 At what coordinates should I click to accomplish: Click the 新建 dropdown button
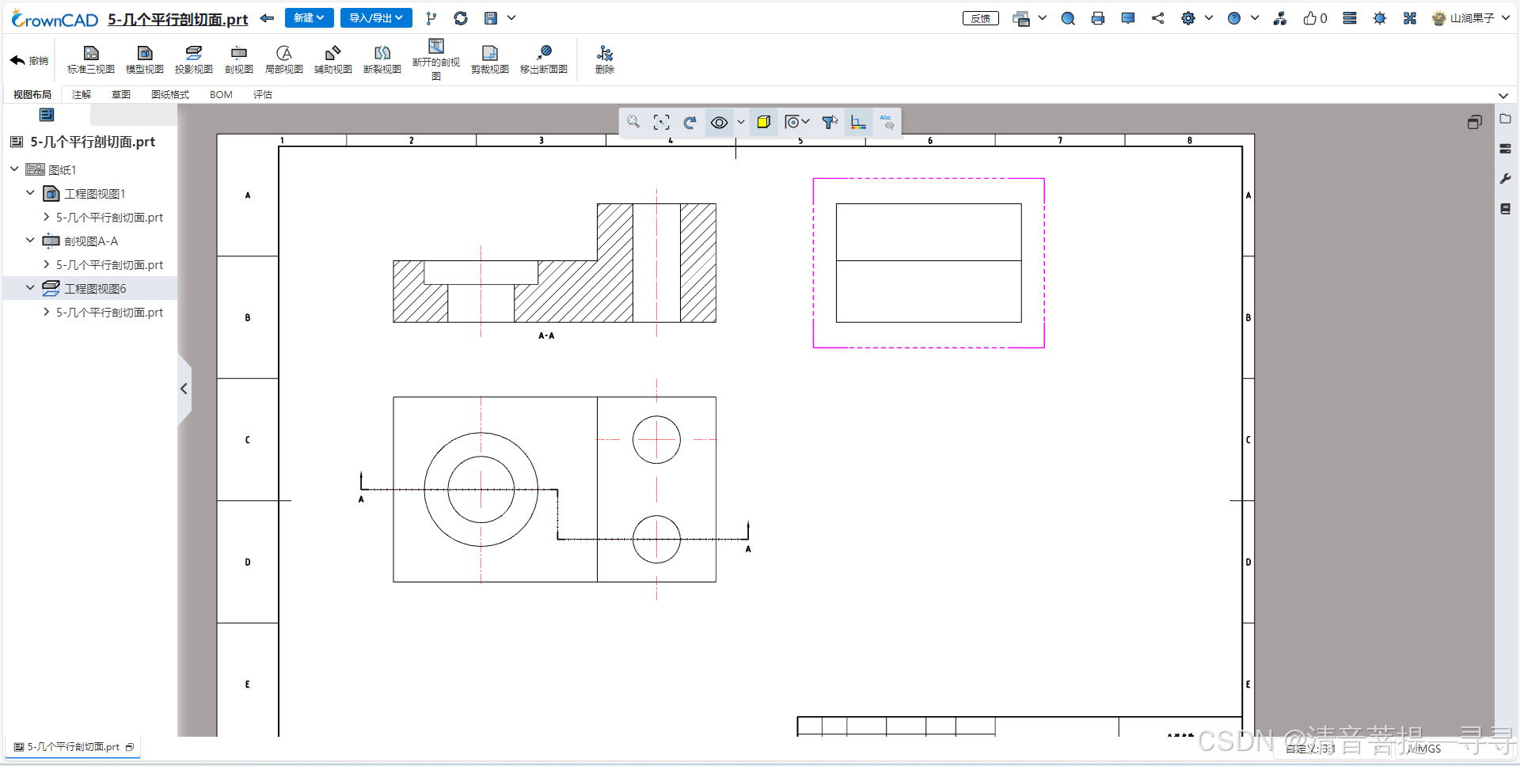coord(309,18)
